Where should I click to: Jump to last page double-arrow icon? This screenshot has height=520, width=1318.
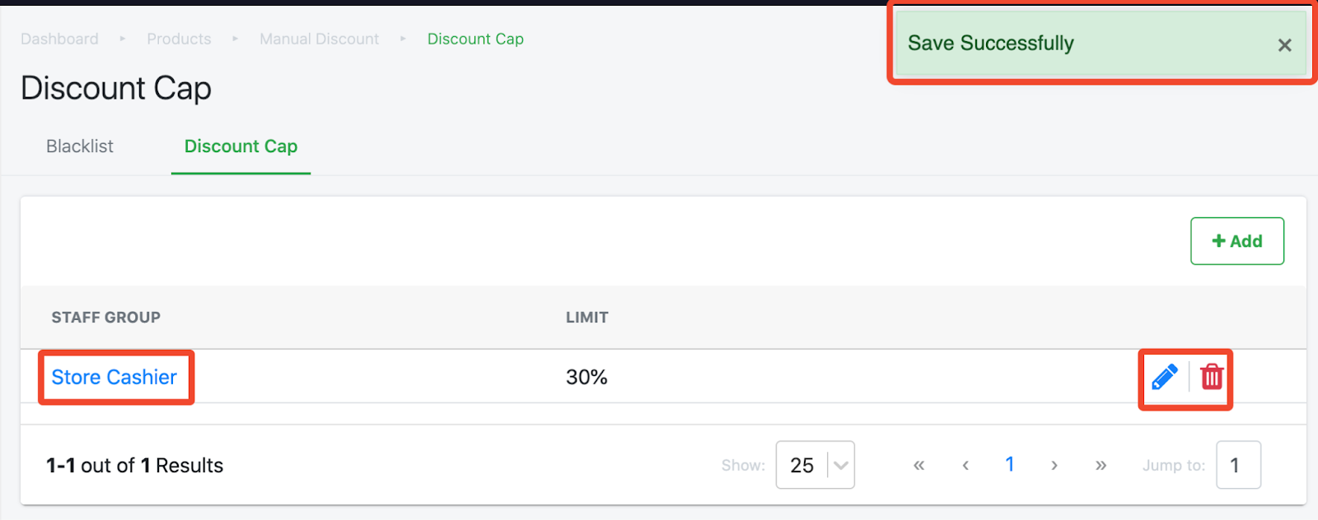coord(1101,466)
